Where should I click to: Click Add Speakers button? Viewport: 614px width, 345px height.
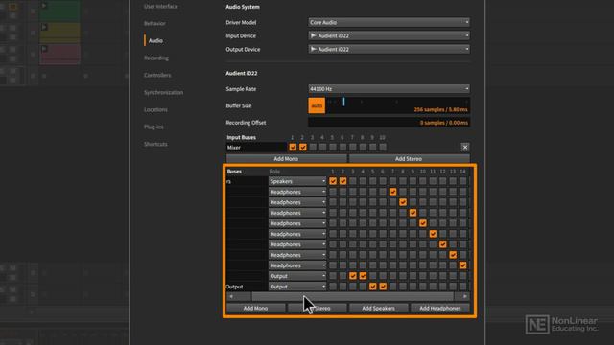point(378,309)
